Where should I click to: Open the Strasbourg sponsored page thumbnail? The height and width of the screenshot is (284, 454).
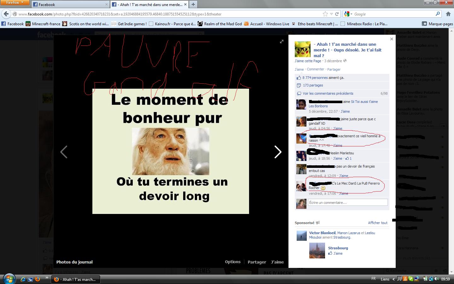pyautogui.click(x=317, y=251)
